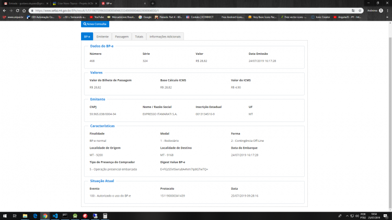The image size is (392, 220).
Task: Click the Valor do ICMS R$ 4,90
Action: pos(236,87)
